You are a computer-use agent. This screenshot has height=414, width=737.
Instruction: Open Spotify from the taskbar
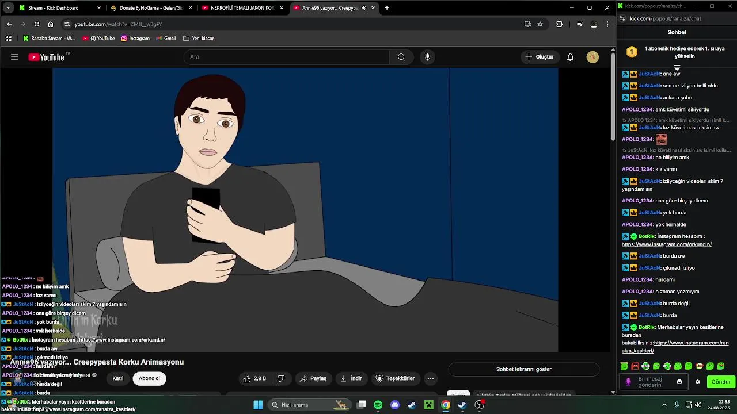[x=378, y=405]
